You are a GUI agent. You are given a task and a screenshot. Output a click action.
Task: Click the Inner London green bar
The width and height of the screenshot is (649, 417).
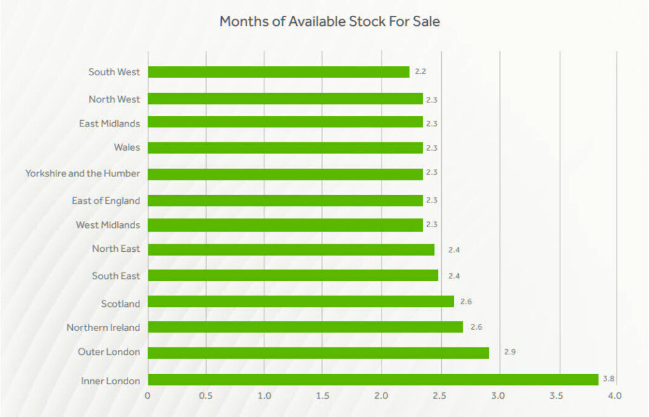pos(373,380)
